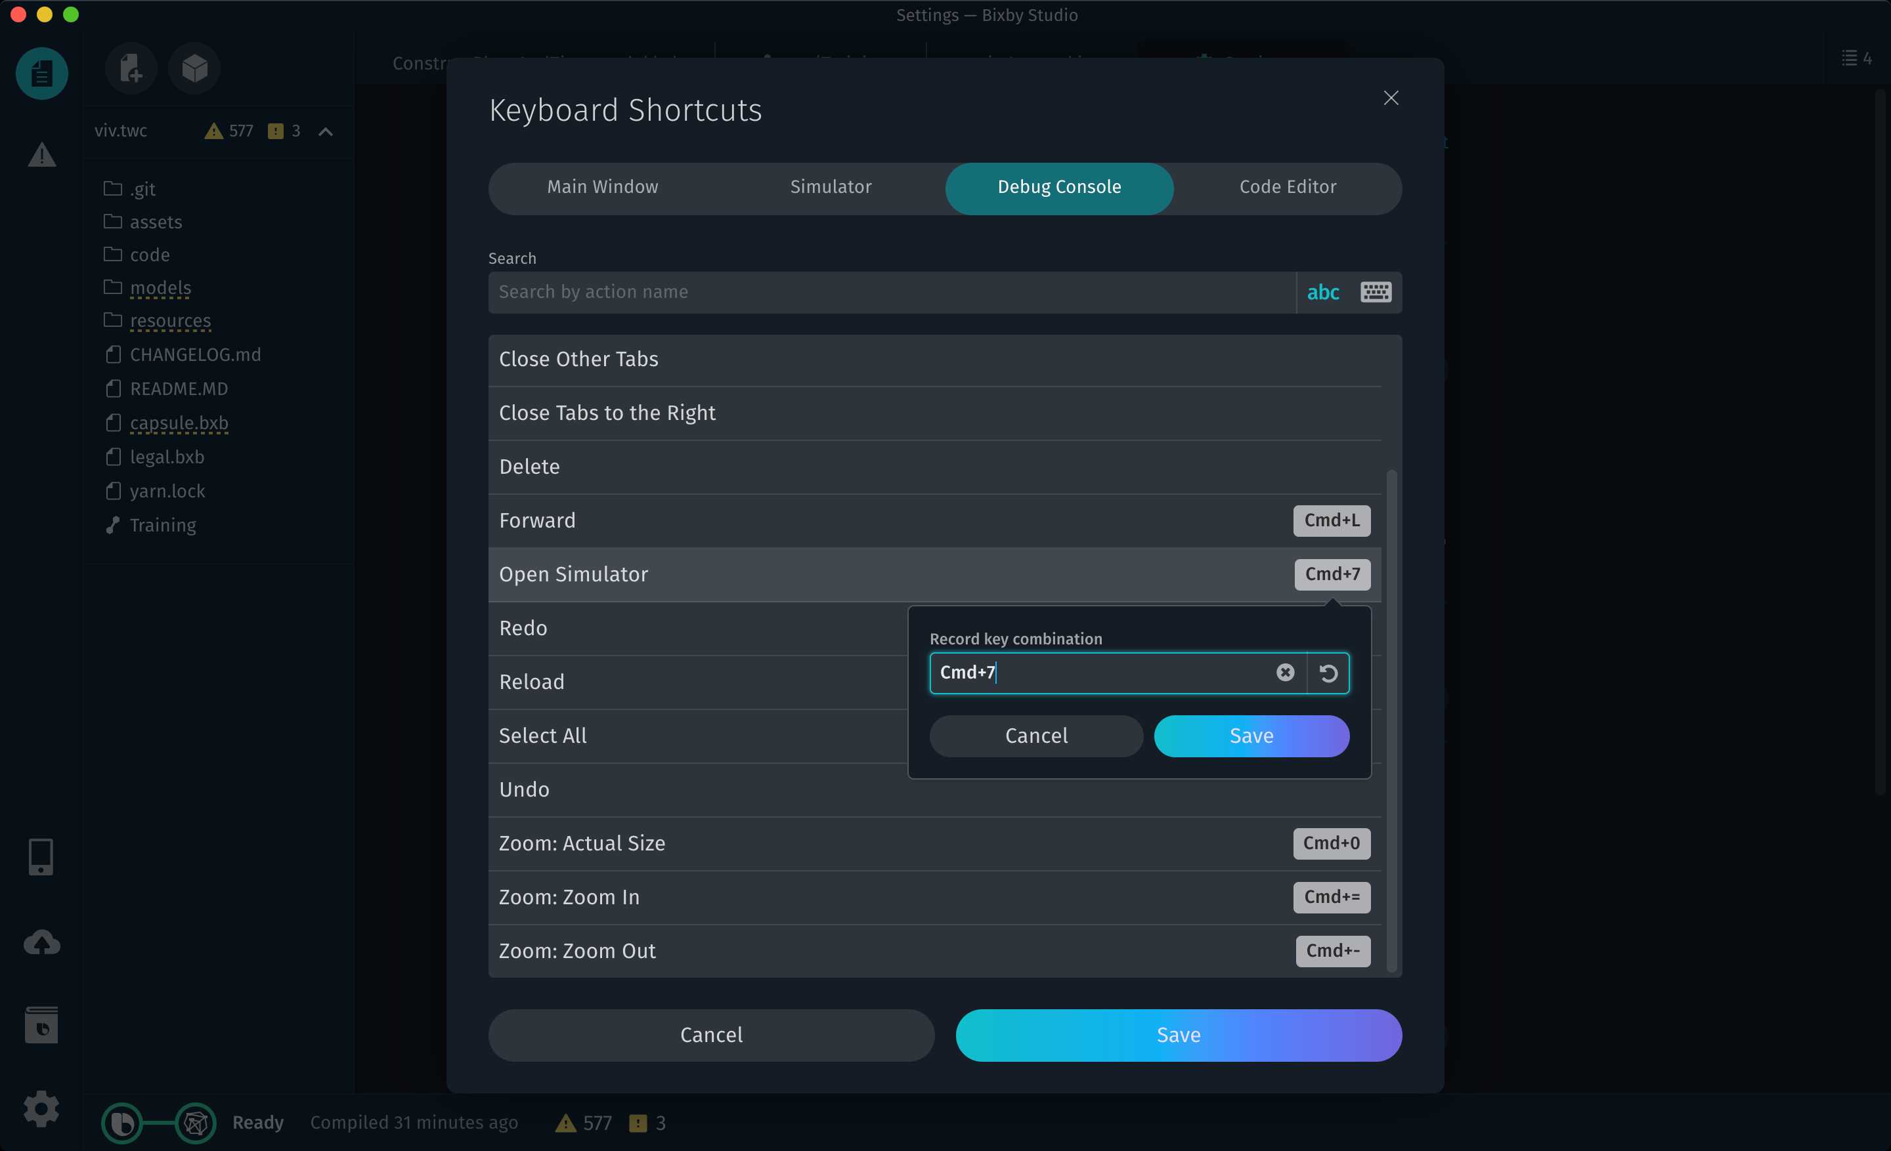Click Save in the record key popup

point(1251,736)
